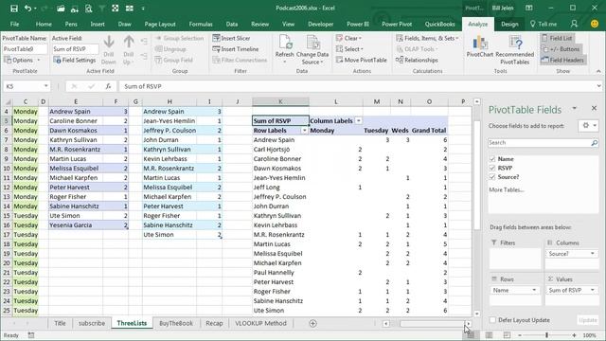Click the Drill Up arrow icon
The image size is (606, 341).
tap(129, 42)
